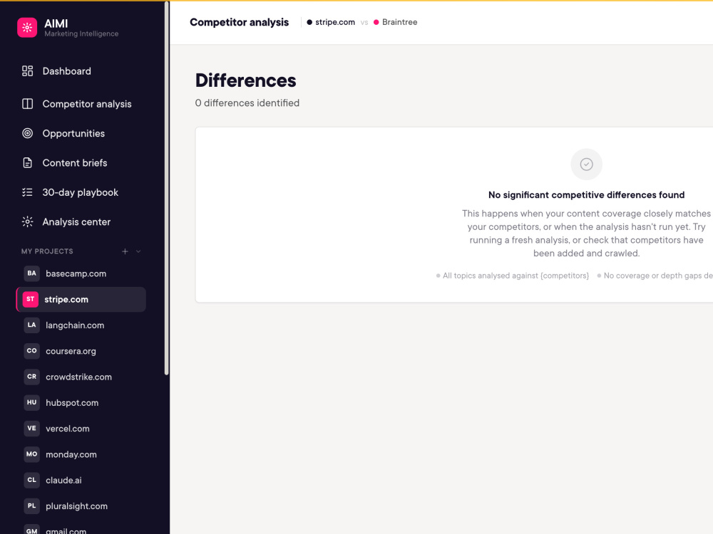Viewport: 713px width, 534px height.
Task: Click the MO project badge
Action: [x=31, y=454]
